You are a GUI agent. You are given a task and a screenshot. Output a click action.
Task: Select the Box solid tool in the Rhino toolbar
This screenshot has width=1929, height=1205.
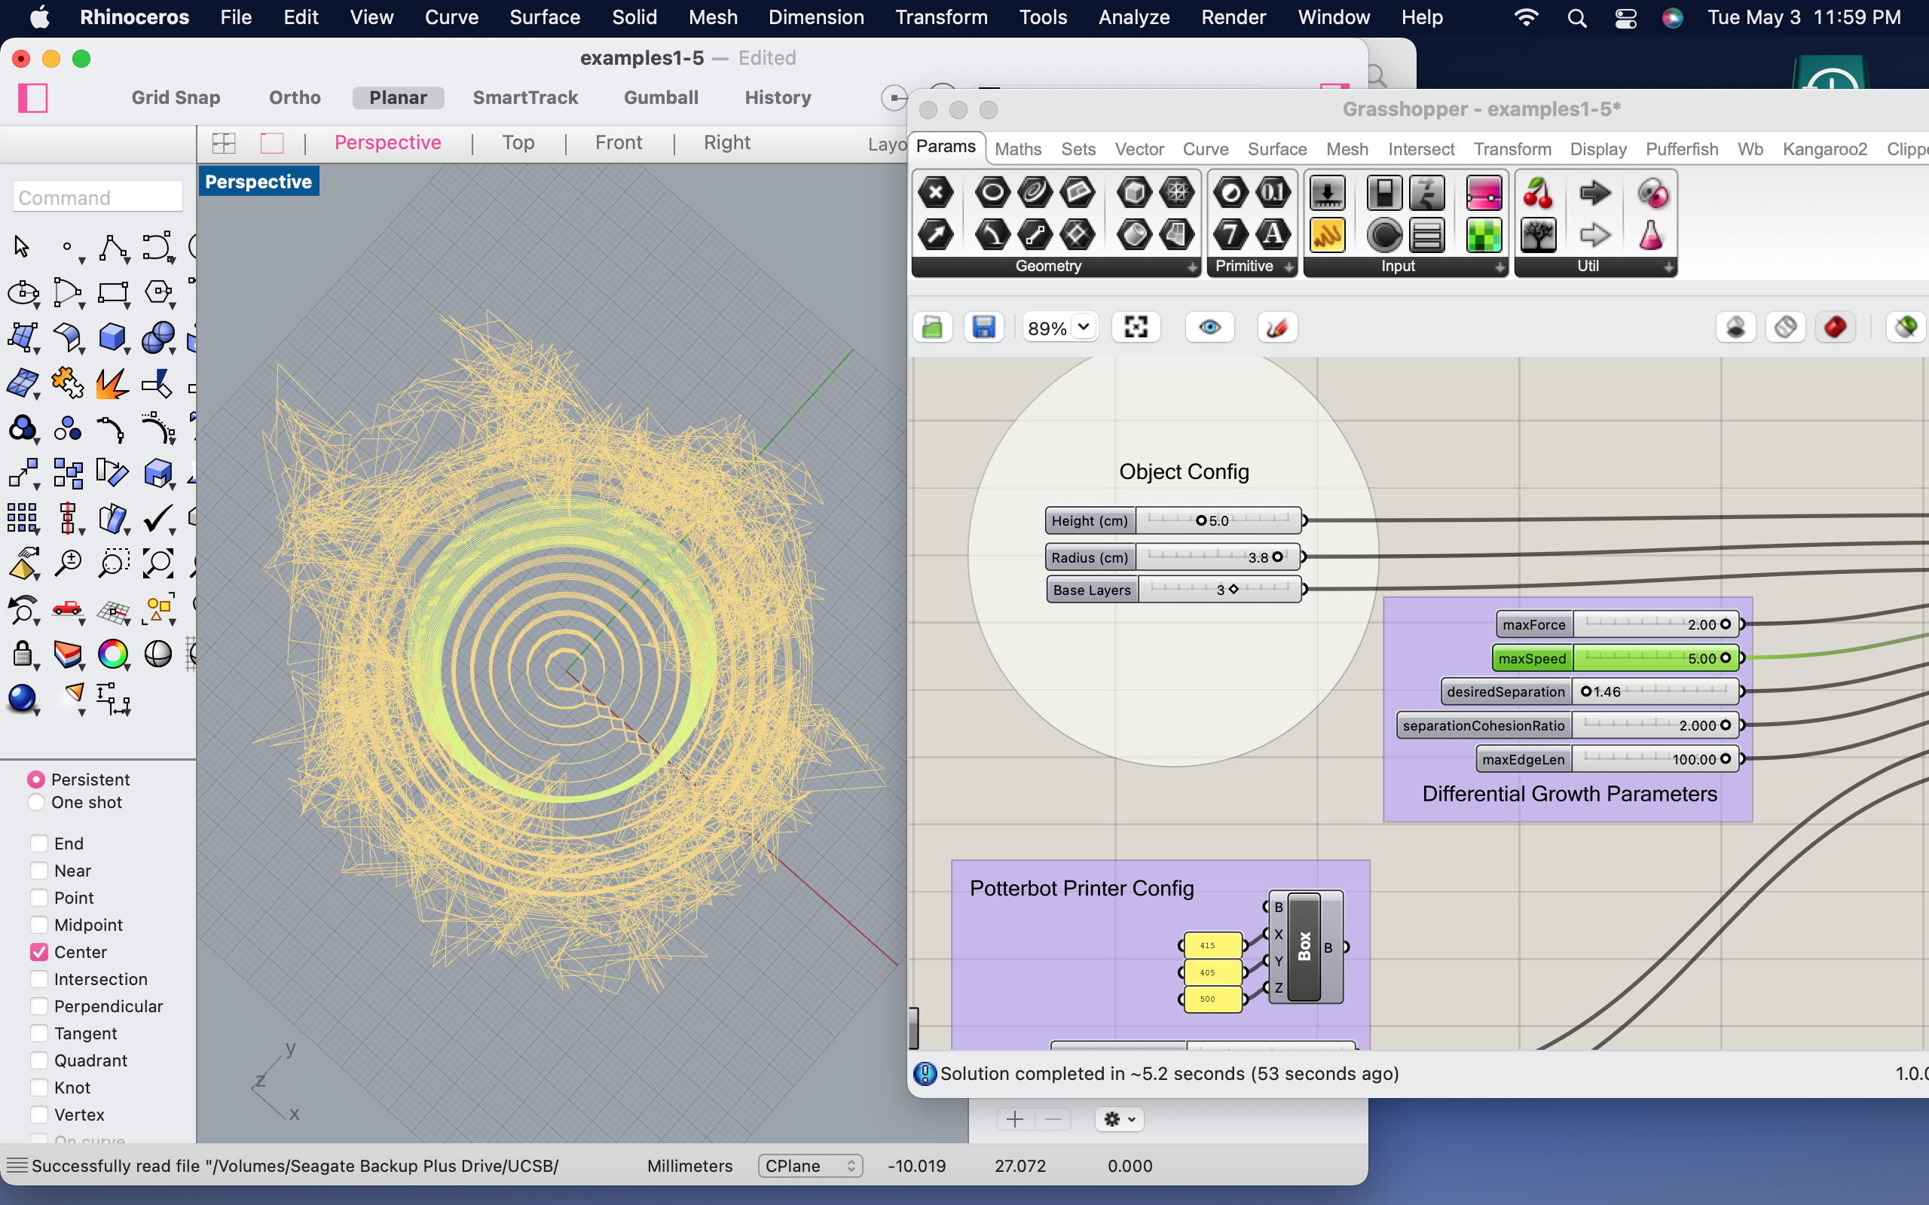(112, 338)
